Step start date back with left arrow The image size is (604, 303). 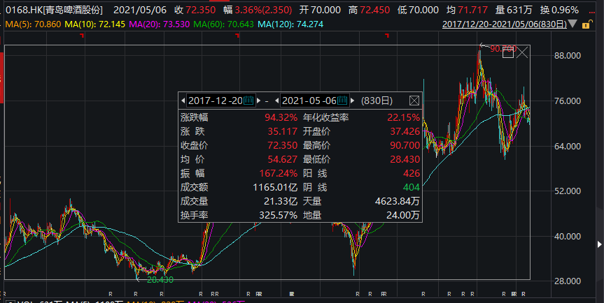(x=183, y=101)
